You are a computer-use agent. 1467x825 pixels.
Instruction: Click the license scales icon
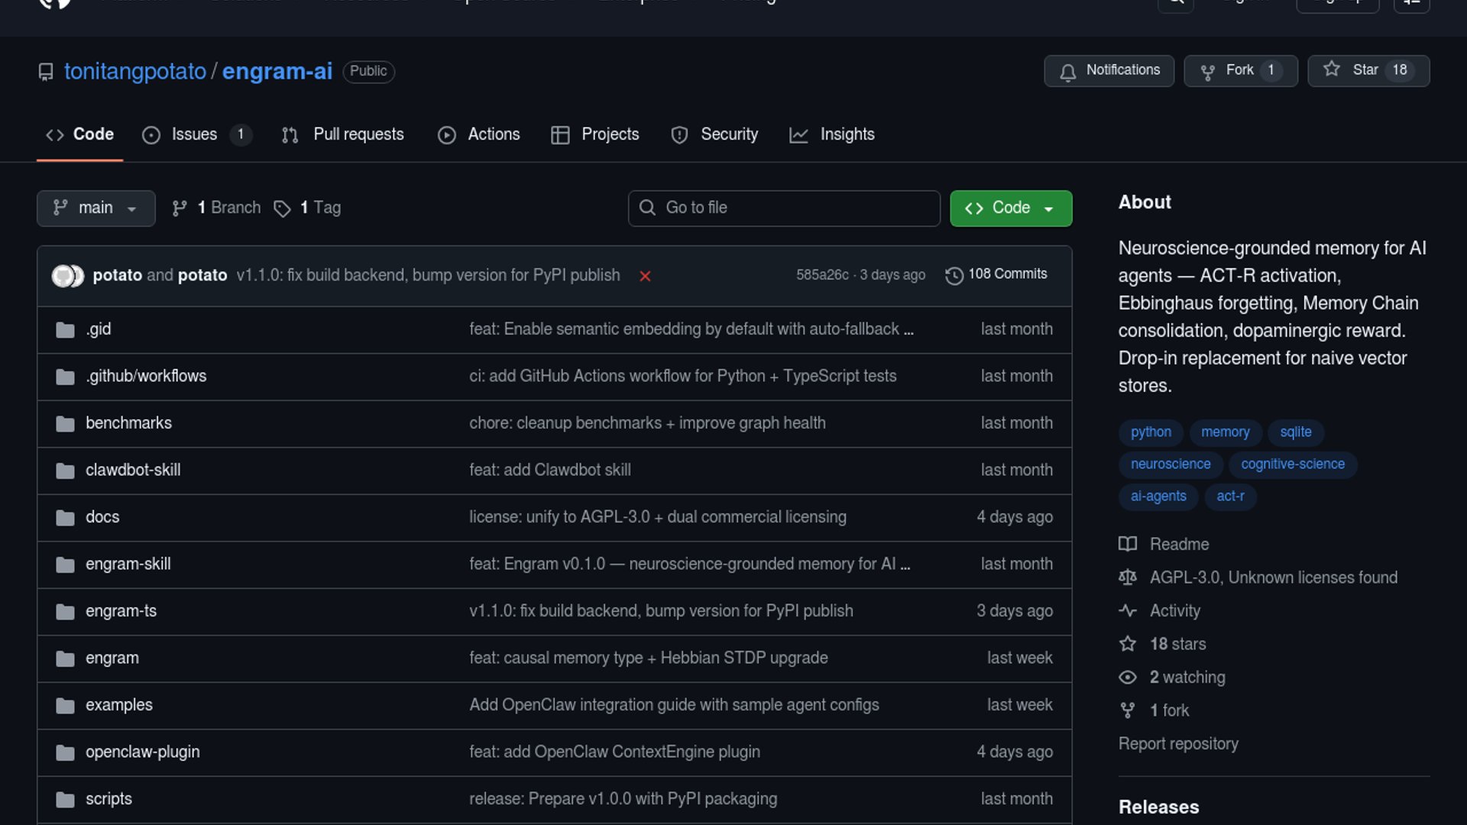pos(1128,577)
